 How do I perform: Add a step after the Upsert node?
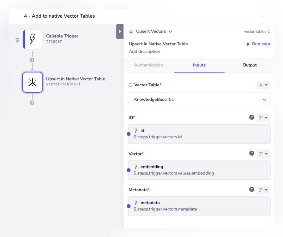[x=32, y=103]
